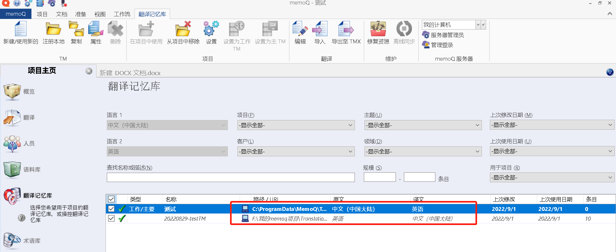Click the quick-access red icon in title bar
616x252 pixels.
point(6,3)
